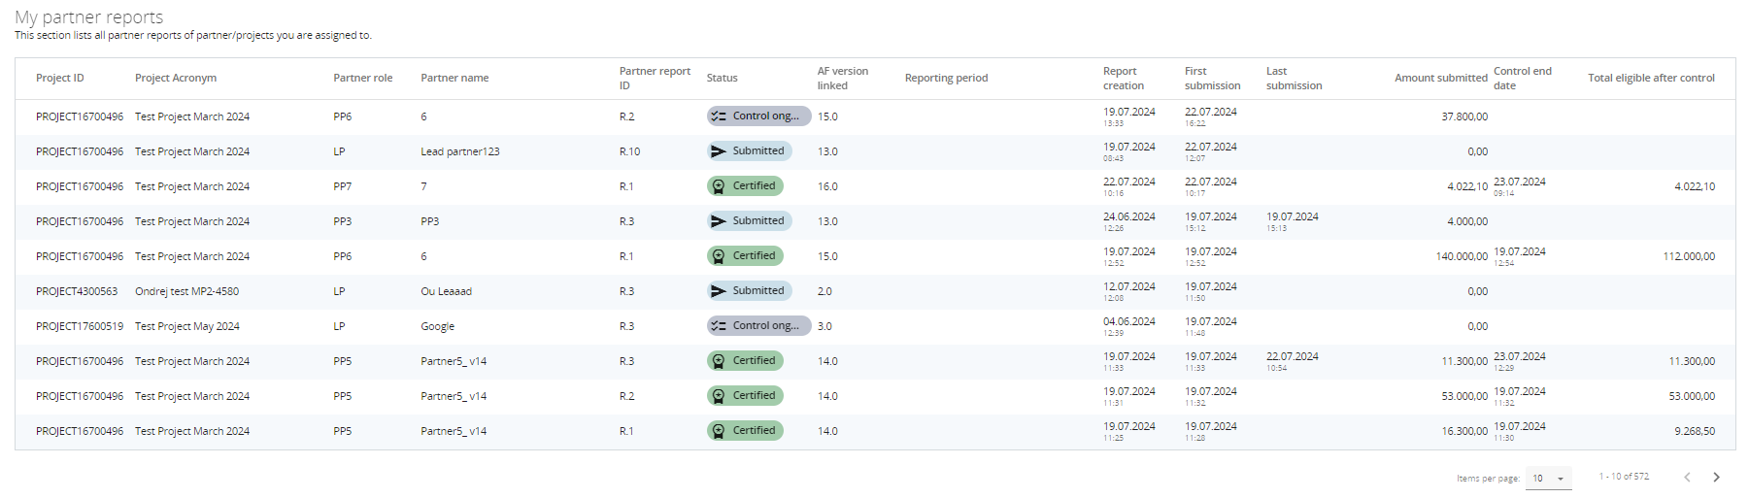Click the Partner name column header
Screen dimensions: 1749x498
(x=454, y=78)
